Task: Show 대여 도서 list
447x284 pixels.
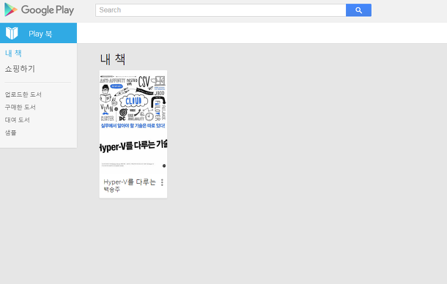Action: (18, 120)
